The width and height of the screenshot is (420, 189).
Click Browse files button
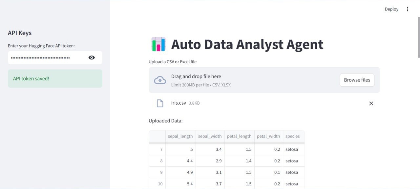357,80
